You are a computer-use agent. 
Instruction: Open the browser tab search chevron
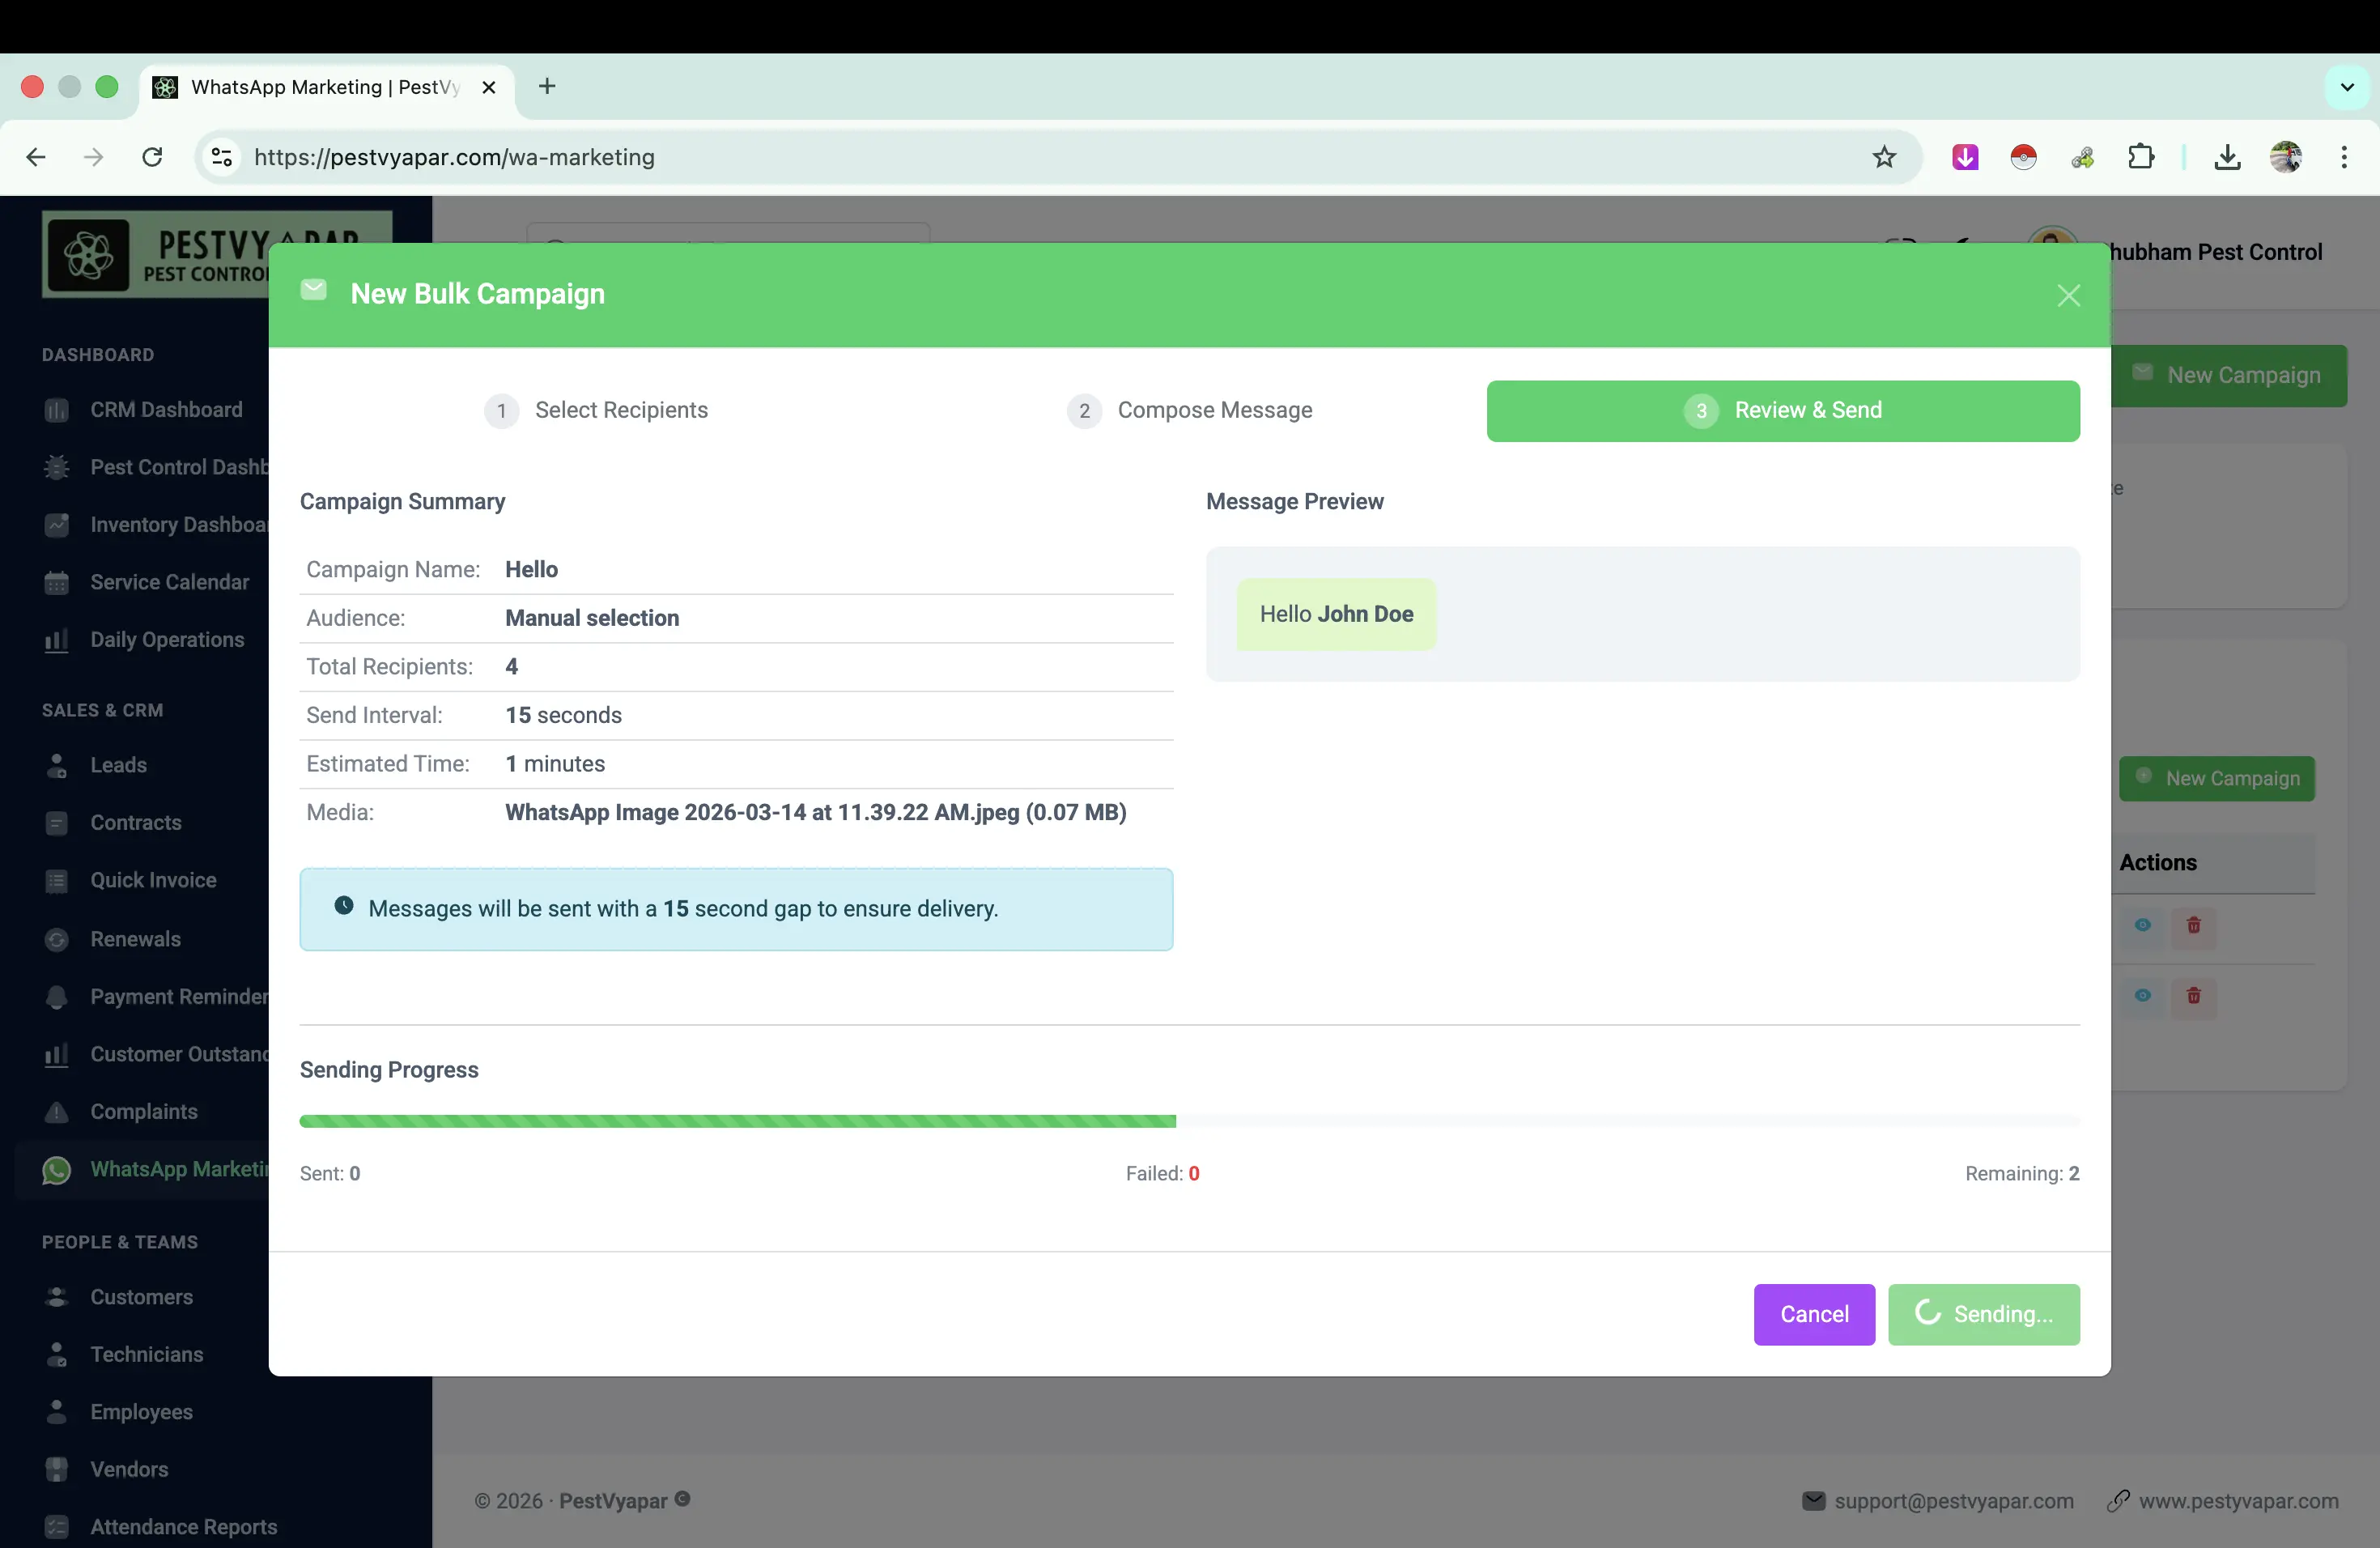(2346, 86)
